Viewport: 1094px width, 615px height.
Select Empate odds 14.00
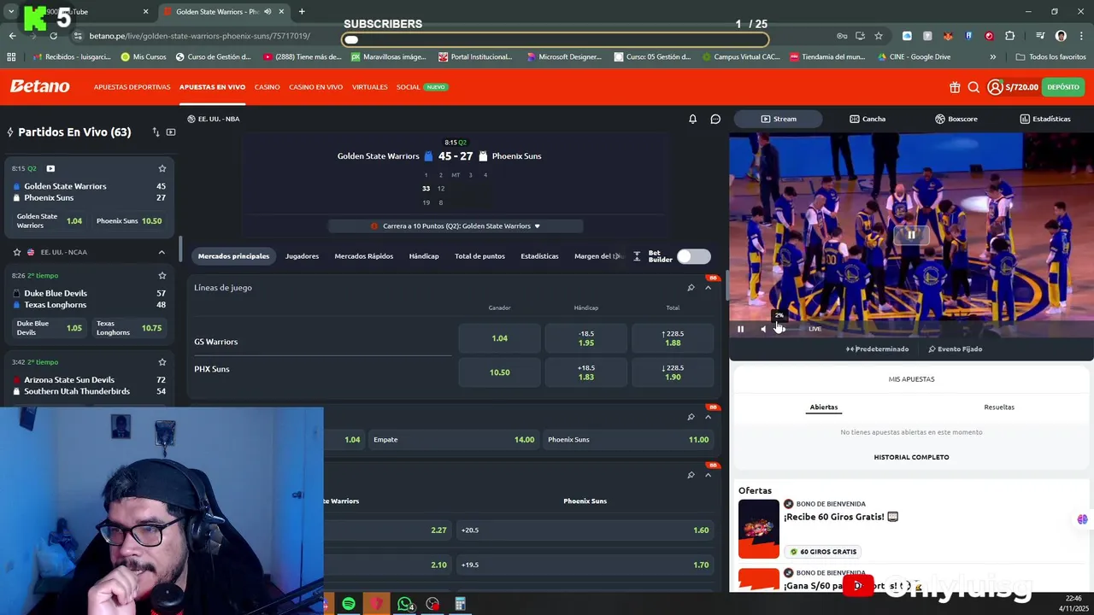click(454, 440)
